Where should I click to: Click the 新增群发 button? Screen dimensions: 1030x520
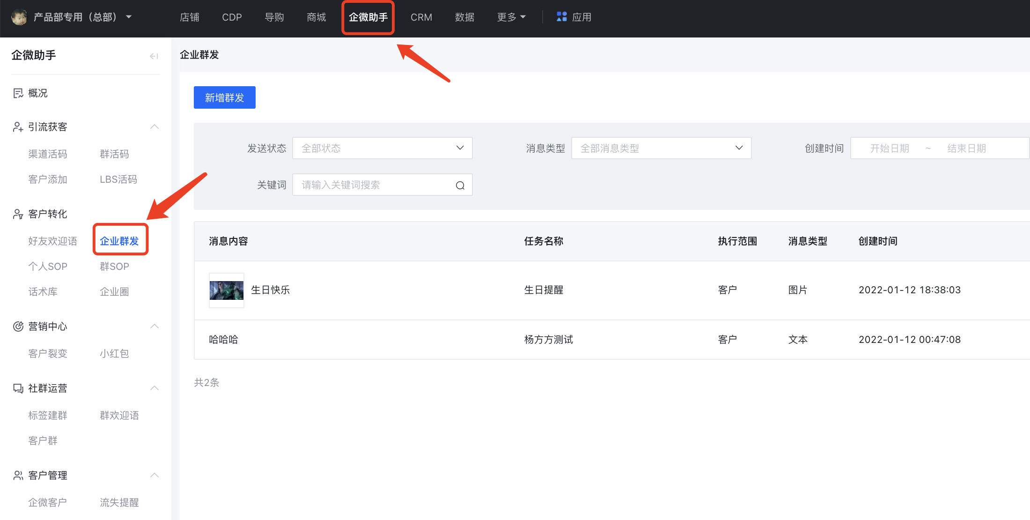click(224, 97)
